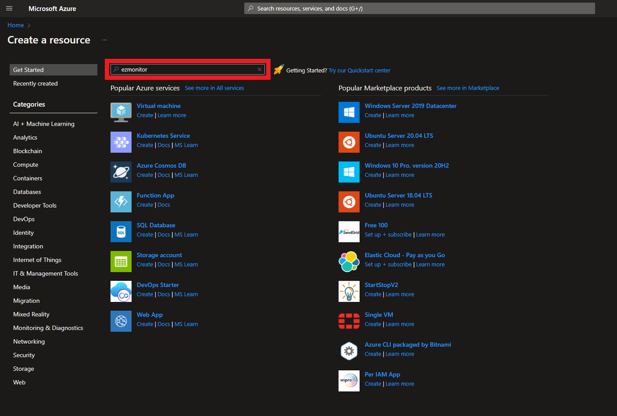Open the IT & Management Tools category
Viewport: 617px width, 416px height.
[46, 273]
